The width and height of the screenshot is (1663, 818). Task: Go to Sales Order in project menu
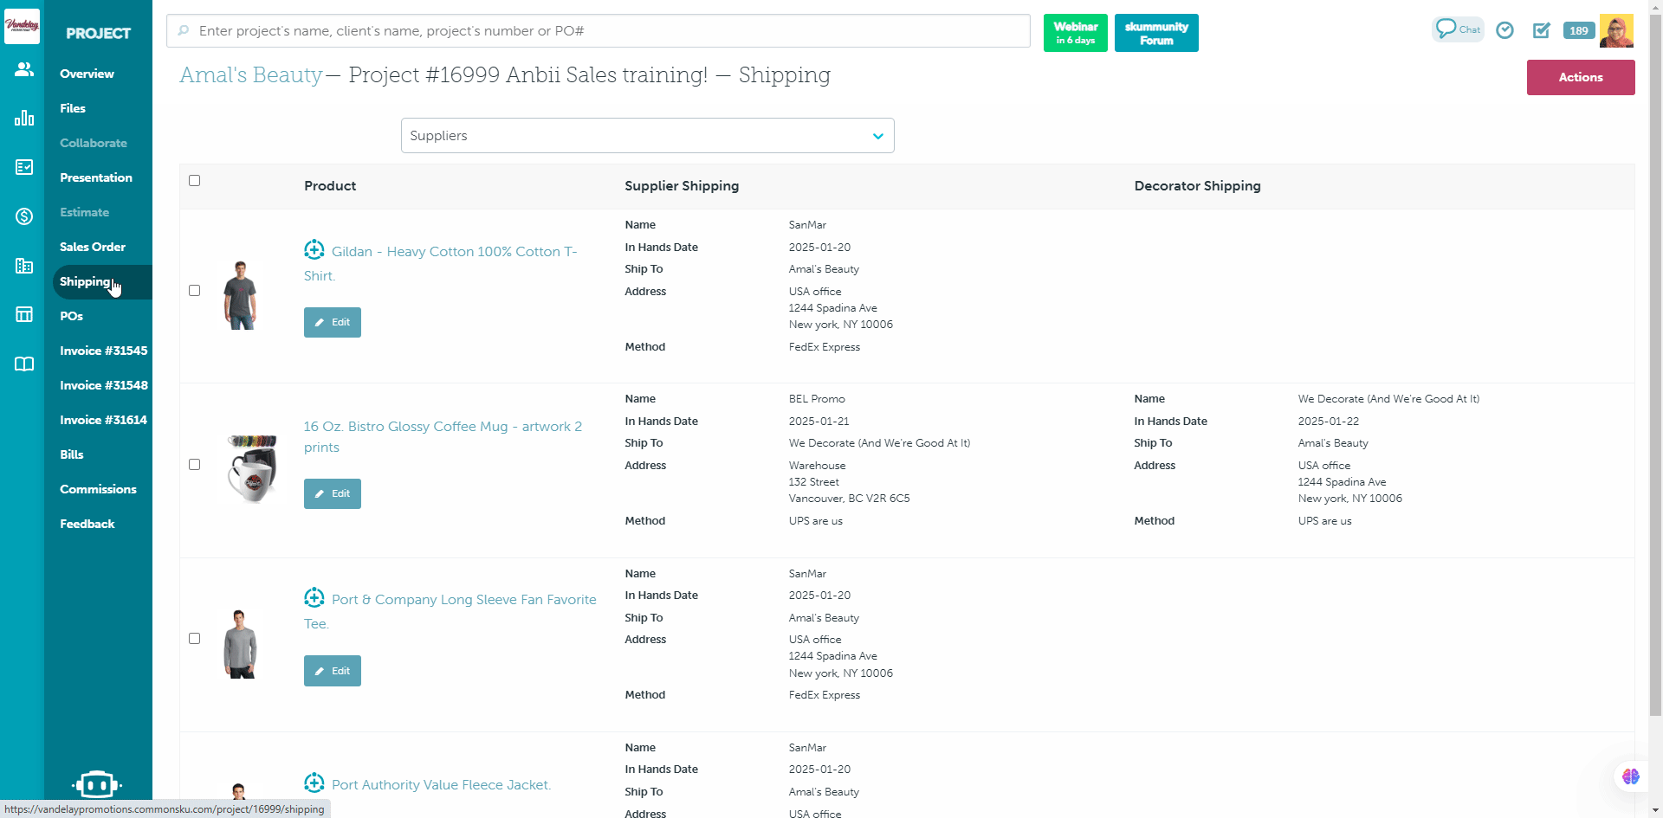pos(93,247)
